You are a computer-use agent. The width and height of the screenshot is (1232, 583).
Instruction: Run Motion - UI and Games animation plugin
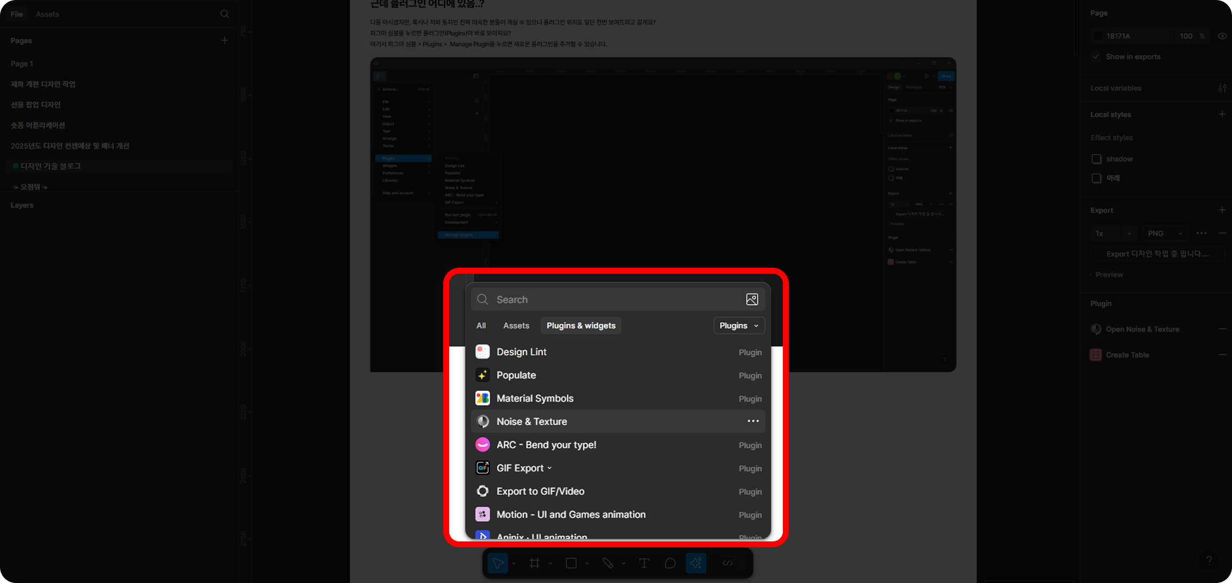pos(618,514)
